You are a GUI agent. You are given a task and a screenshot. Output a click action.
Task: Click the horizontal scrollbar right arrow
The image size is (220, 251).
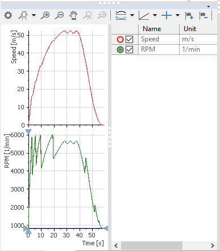213,245
